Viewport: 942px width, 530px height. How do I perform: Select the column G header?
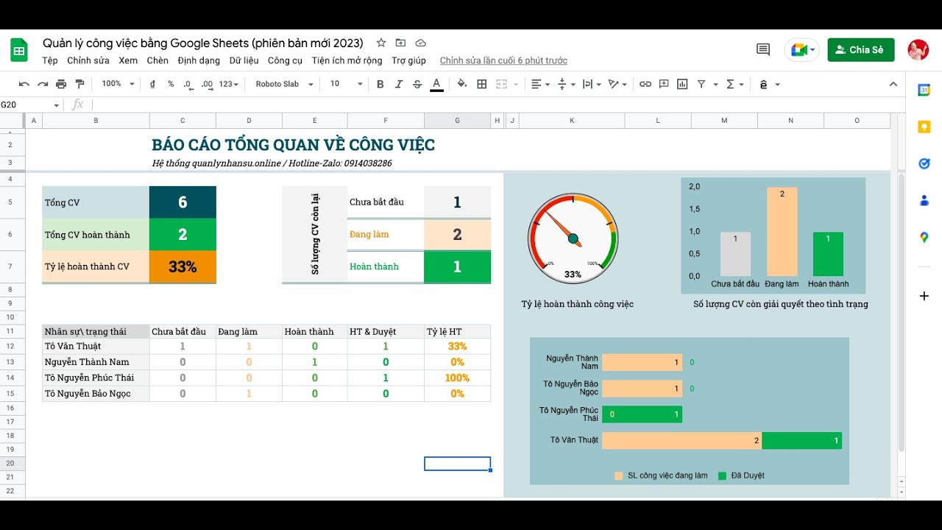(x=457, y=121)
